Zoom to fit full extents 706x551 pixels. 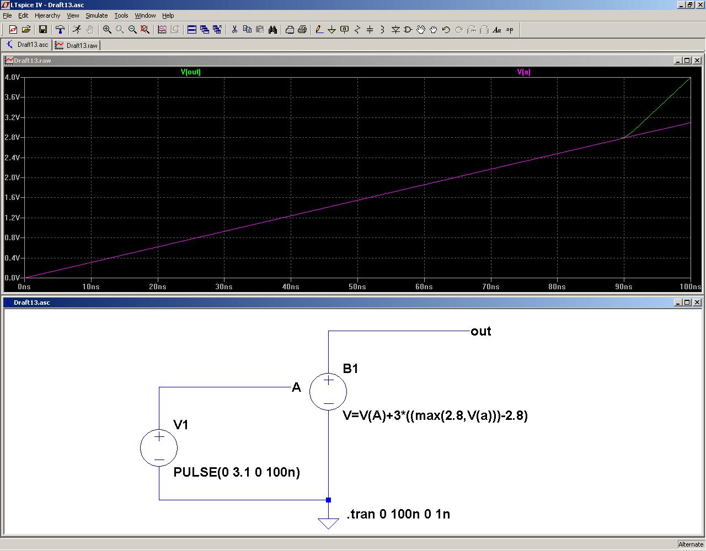pos(145,30)
